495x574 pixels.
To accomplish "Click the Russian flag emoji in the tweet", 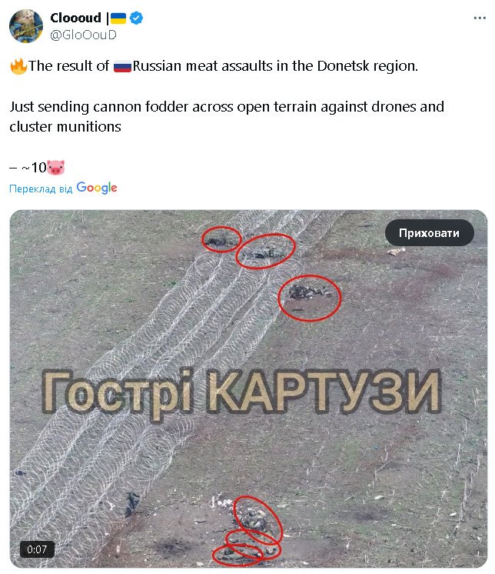I will (x=122, y=67).
